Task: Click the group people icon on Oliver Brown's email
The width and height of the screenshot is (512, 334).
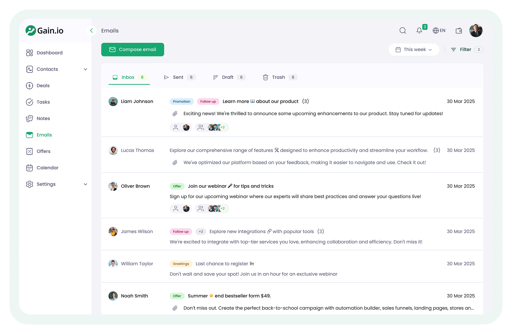Action: [x=200, y=208]
